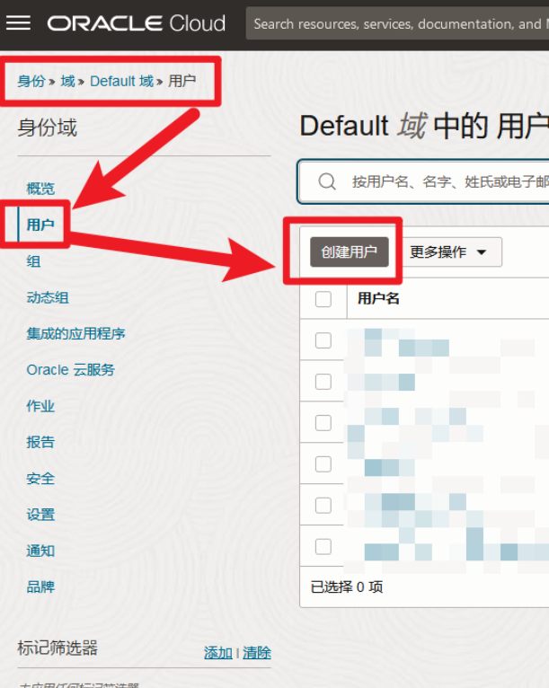Open 集成的应用程序 in sidebar
This screenshot has height=688, width=549.
click(75, 333)
